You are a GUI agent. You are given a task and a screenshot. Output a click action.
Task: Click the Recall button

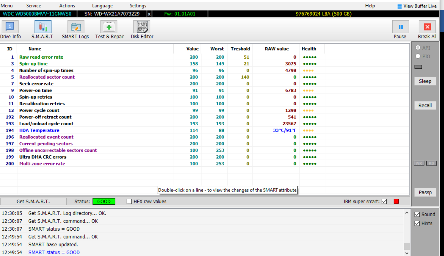[x=425, y=105]
